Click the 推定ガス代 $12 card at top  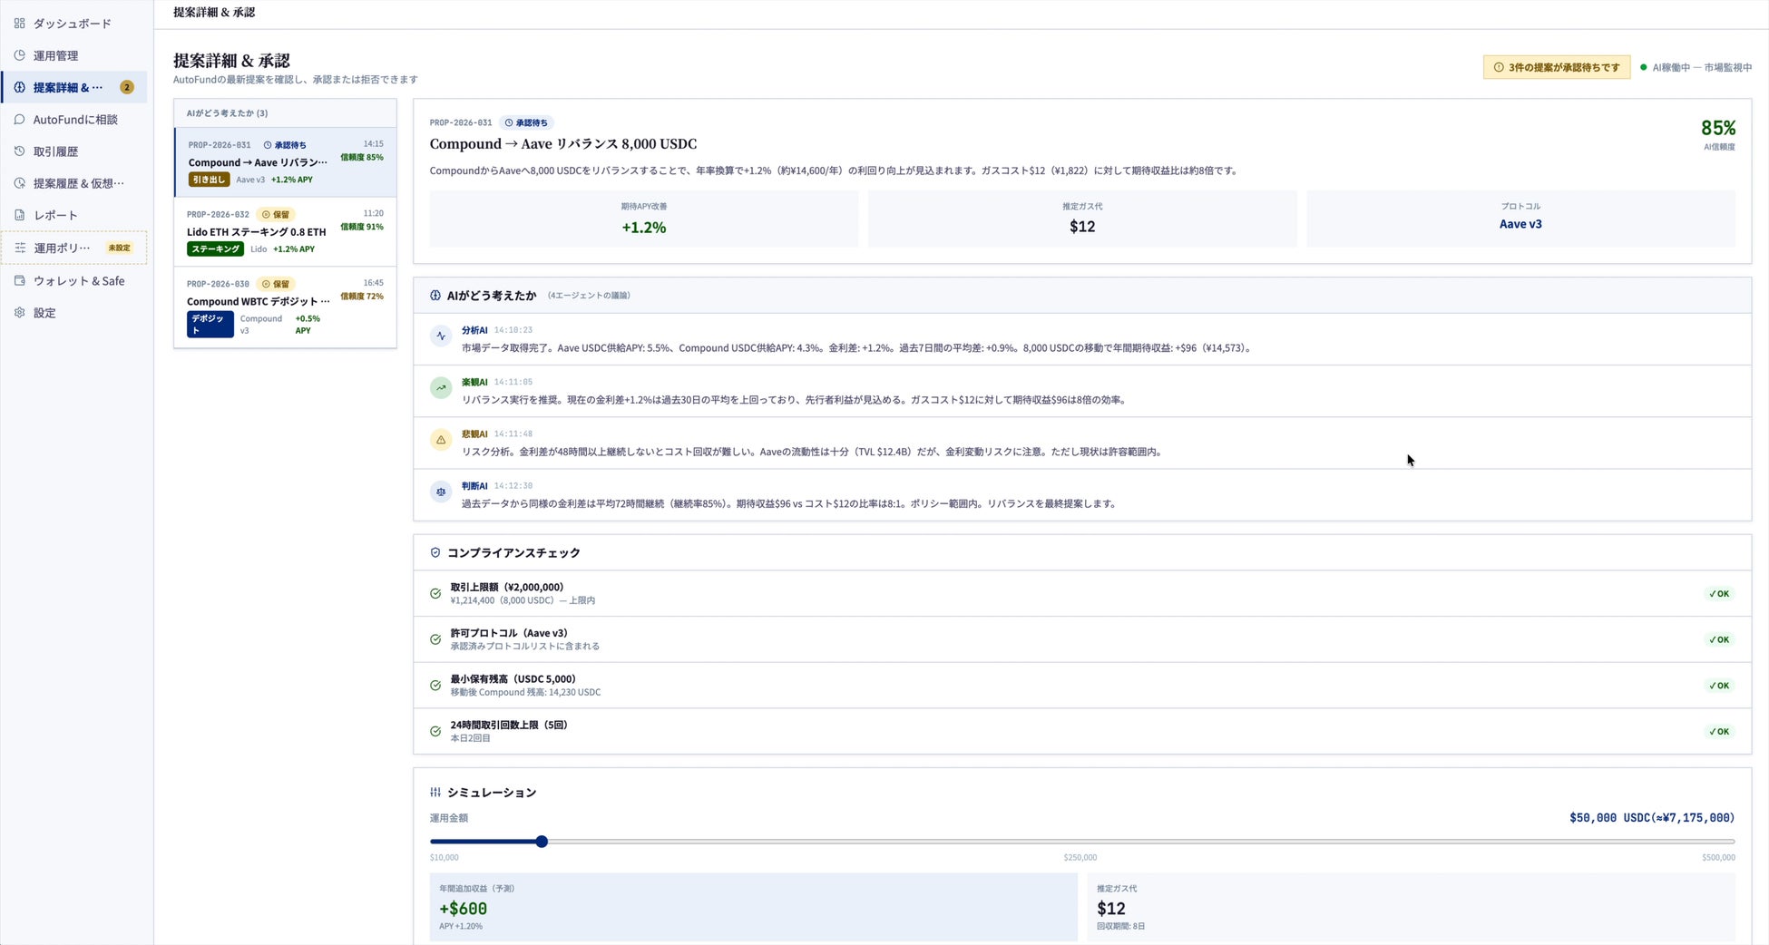(1082, 219)
